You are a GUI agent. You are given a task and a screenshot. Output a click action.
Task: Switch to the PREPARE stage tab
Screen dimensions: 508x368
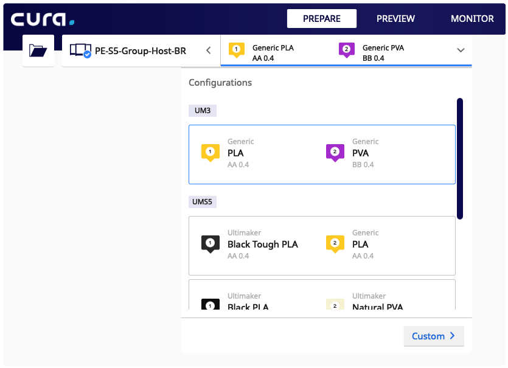(x=322, y=18)
